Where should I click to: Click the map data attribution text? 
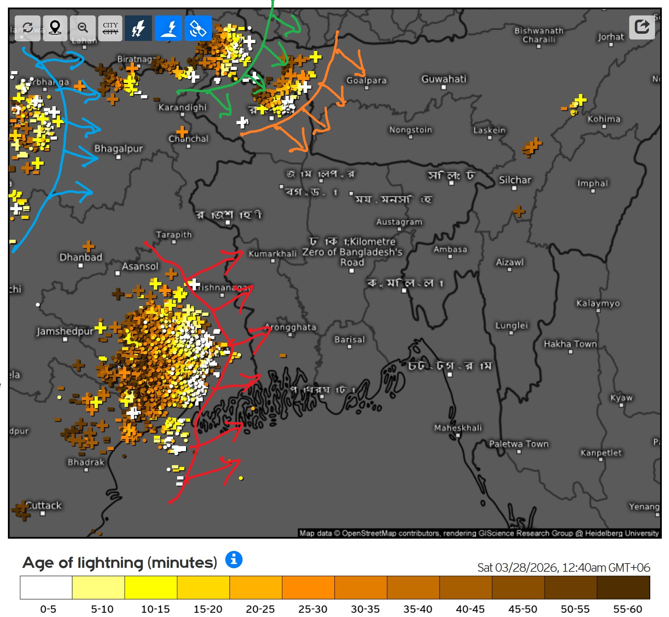[479, 533]
